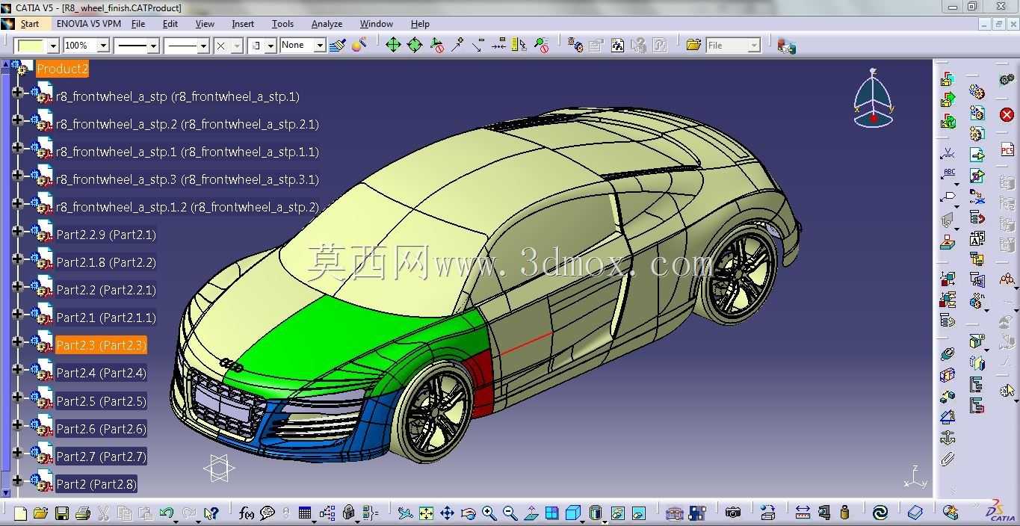Zoom out with the magnifier minus icon
The image size is (1020, 526).
pos(510,513)
